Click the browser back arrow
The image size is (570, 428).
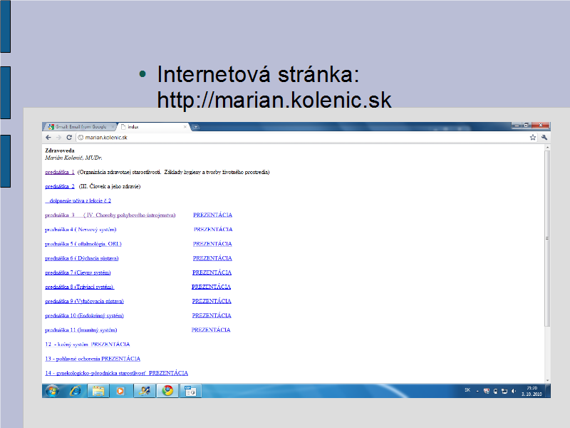tap(48, 137)
